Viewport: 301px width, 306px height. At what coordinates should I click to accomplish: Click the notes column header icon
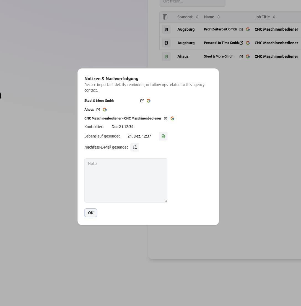pyautogui.click(x=165, y=17)
